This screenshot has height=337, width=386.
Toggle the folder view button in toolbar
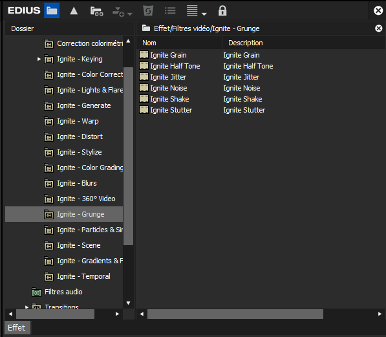click(x=52, y=10)
